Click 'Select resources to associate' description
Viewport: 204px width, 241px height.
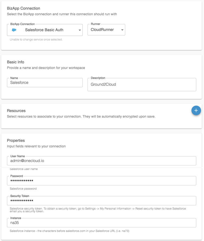coord(81,117)
